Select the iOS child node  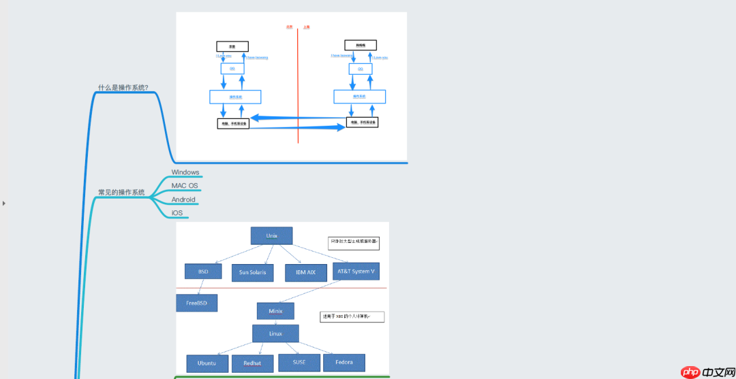(x=177, y=213)
